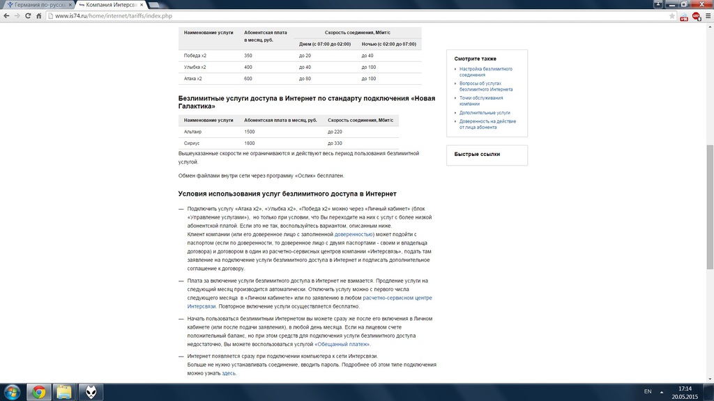Click the до 330 speed cell
Image resolution: width=714 pixels, height=401 pixels.
pos(335,143)
